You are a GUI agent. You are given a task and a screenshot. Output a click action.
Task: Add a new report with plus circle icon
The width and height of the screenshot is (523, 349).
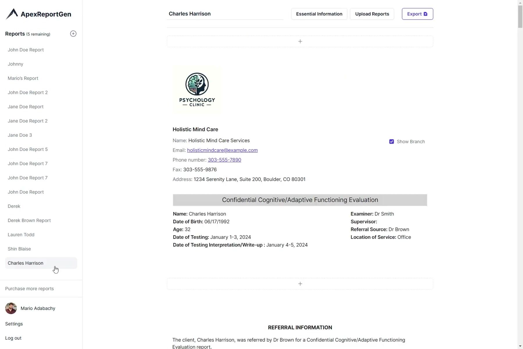pos(73,34)
